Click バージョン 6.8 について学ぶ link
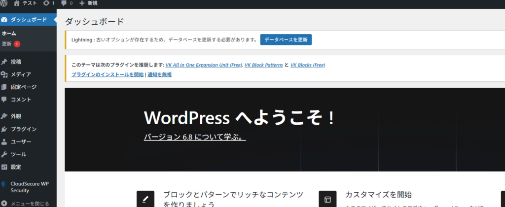 [x=195, y=137]
